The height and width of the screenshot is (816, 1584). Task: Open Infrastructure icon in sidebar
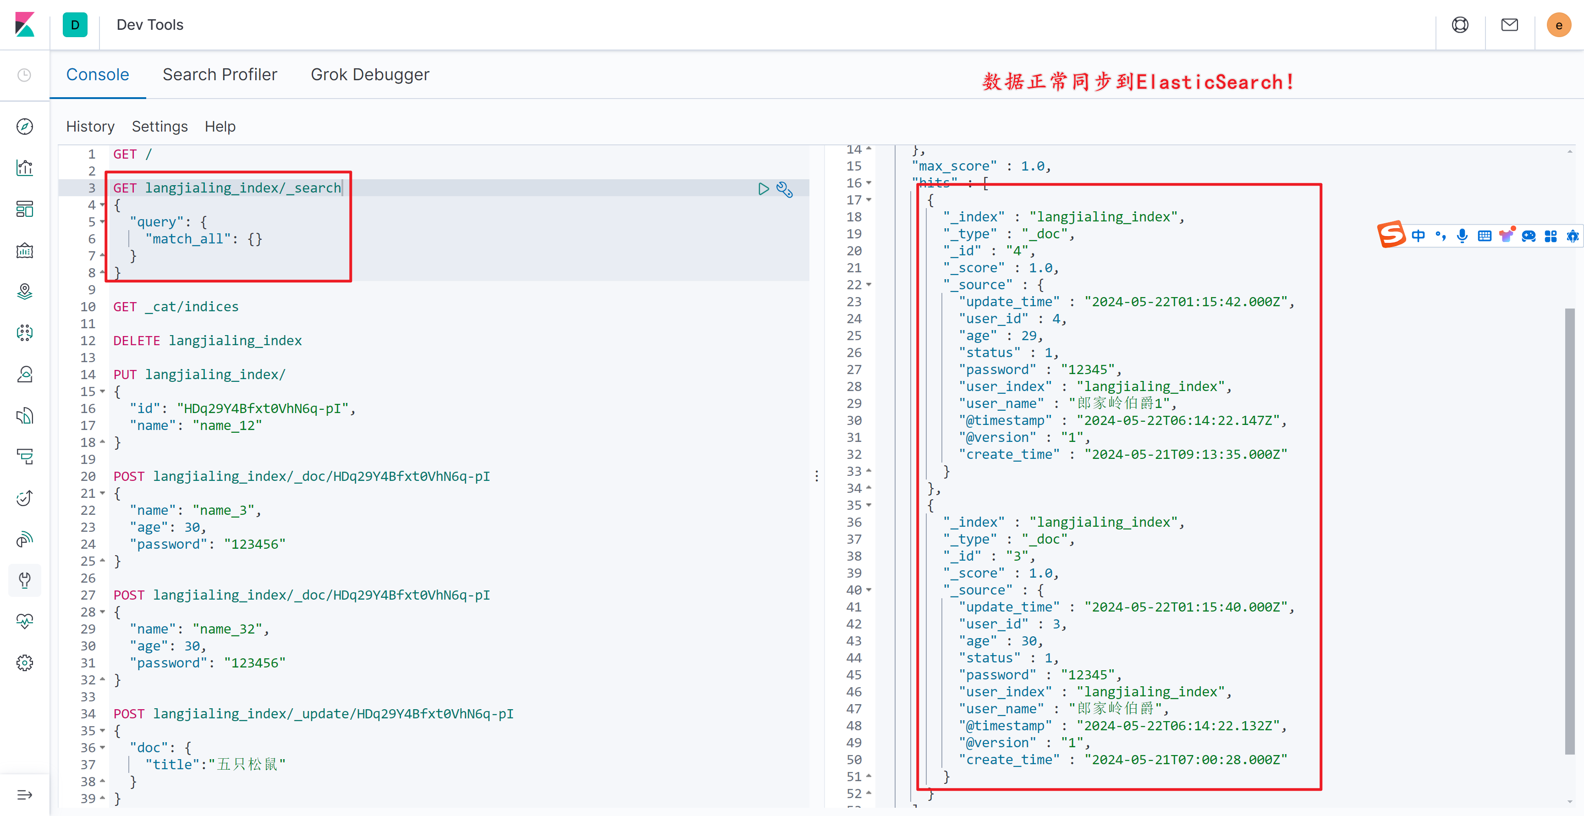(25, 374)
